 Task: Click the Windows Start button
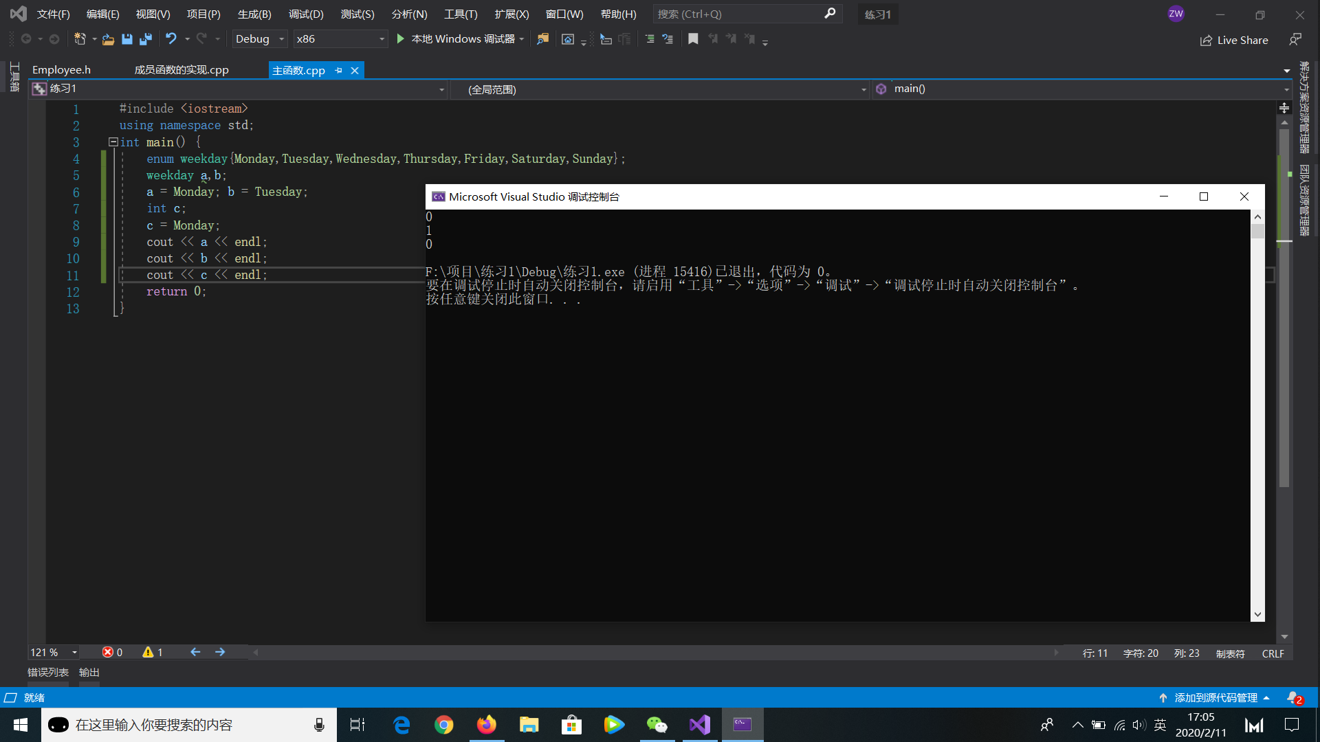20,725
